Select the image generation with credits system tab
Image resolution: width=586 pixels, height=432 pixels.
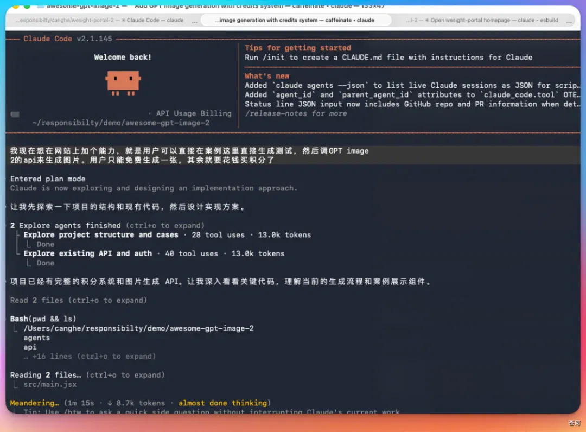296,20
